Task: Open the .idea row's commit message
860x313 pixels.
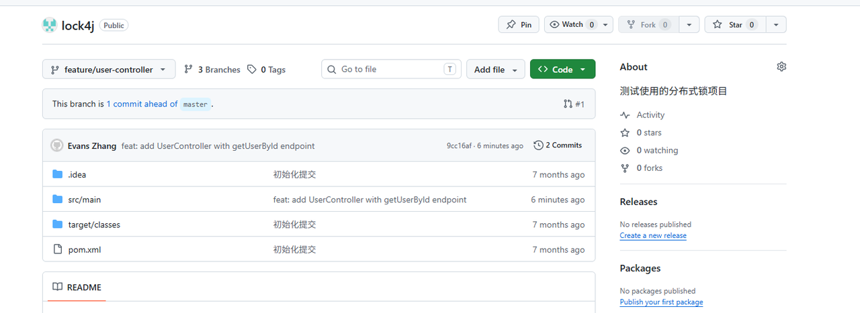Action: pyautogui.click(x=294, y=174)
